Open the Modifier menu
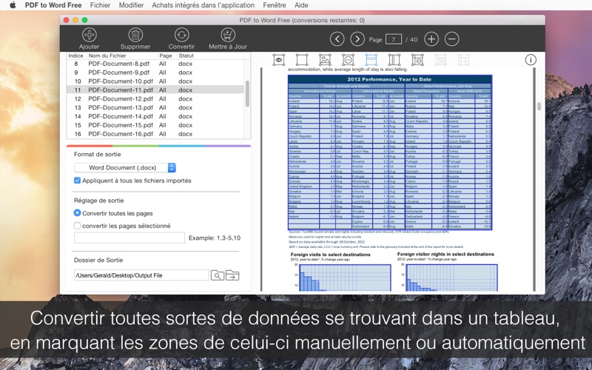The height and width of the screenshot is (370, 592). pos(131,5)
